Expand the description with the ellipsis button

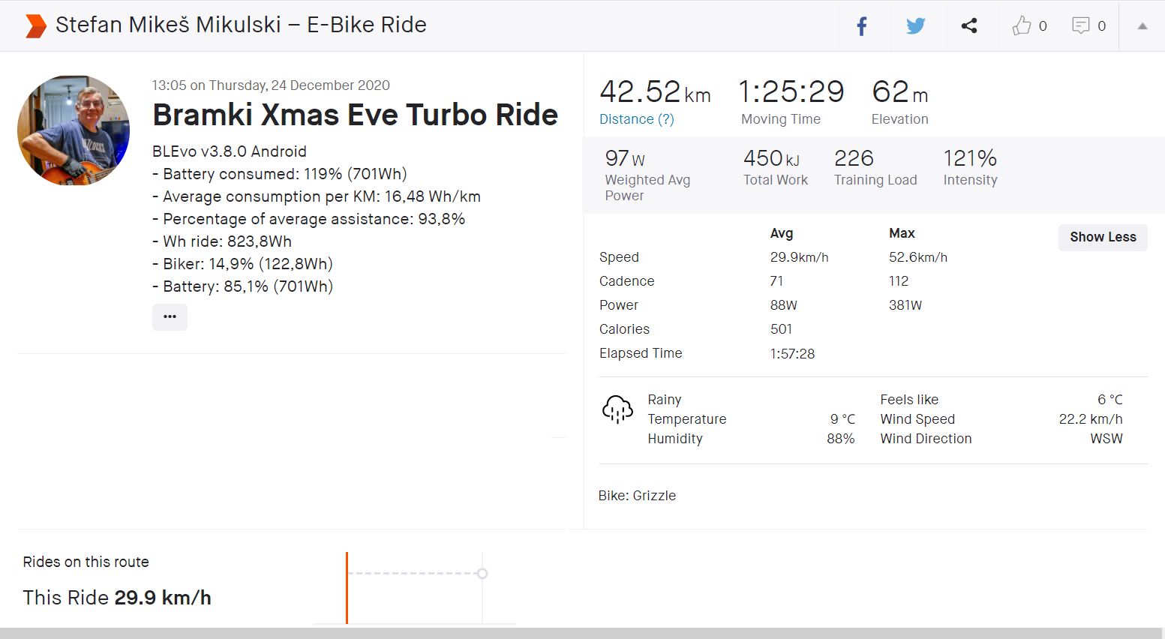coord(170,316)
